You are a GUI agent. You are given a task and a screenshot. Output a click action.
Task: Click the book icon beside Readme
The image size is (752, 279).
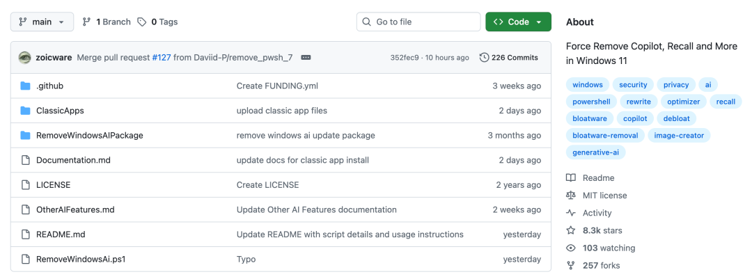(571, 178)
